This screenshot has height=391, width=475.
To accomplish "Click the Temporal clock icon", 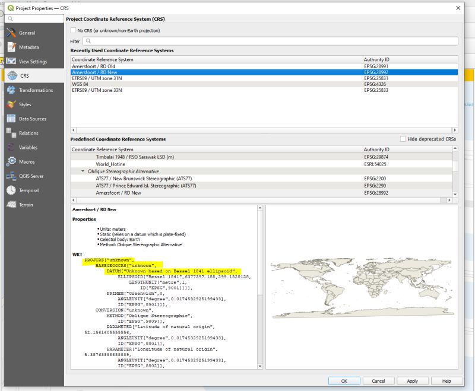I will (11, 190).
